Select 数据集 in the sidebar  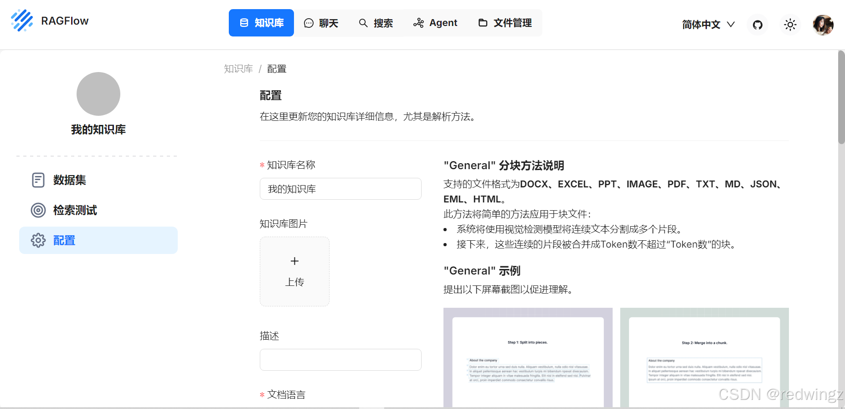(x=98, y=180)
